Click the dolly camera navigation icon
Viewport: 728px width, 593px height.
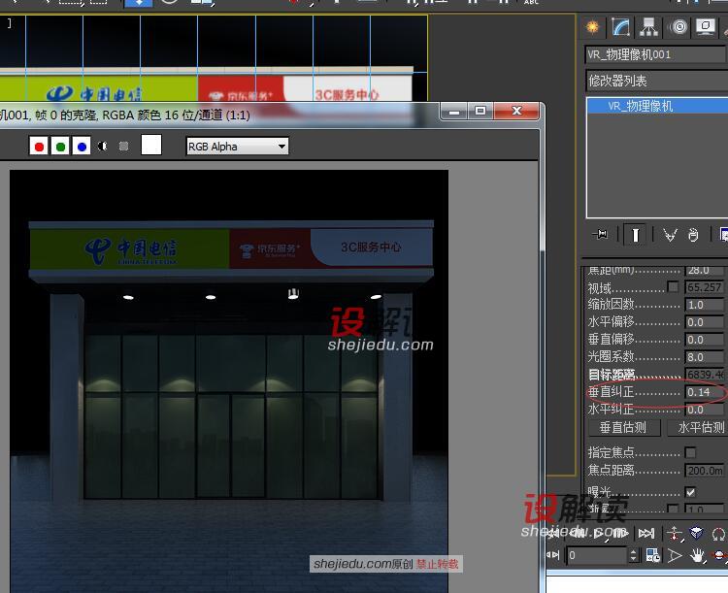pyautogui.click(x=675, y=534)
